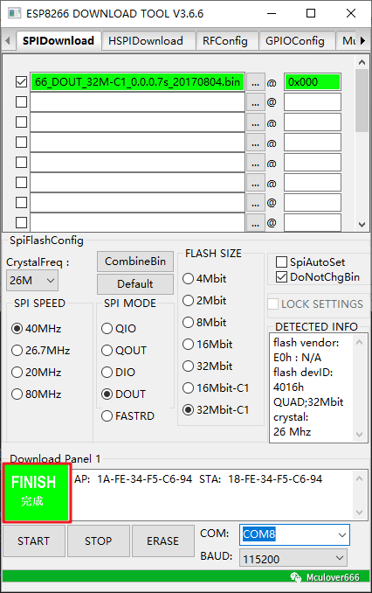Screen dimensions: 372x593
Task: Uncheck the first bin file row checkbox
Action: (21, 81)
